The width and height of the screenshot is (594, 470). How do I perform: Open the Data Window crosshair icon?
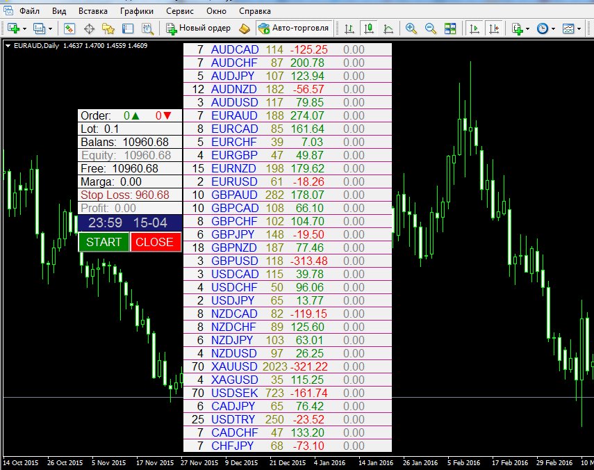89,29
